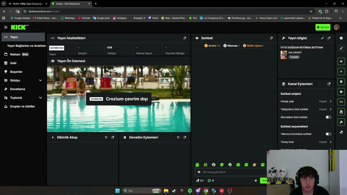Open Yavaş mod setting chevron
Viewport: 347px width, 195px height.
coord(330,142)
